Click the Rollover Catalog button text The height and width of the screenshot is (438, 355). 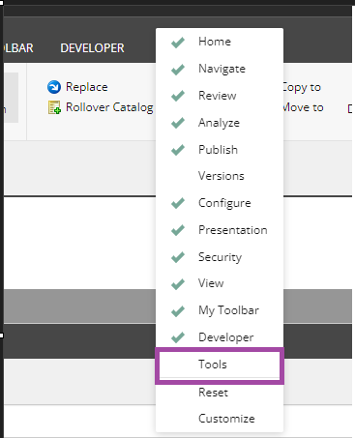109,107
